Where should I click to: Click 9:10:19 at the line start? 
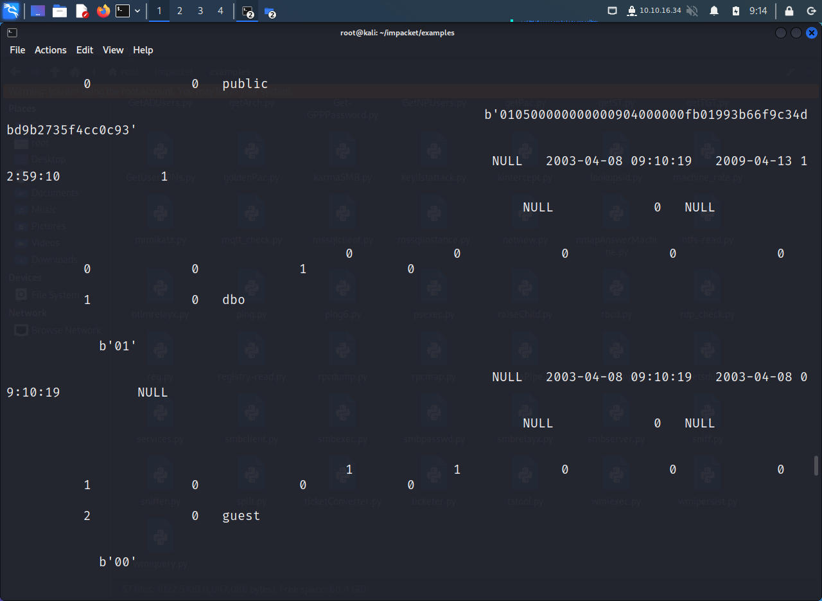tap(33, 393)
